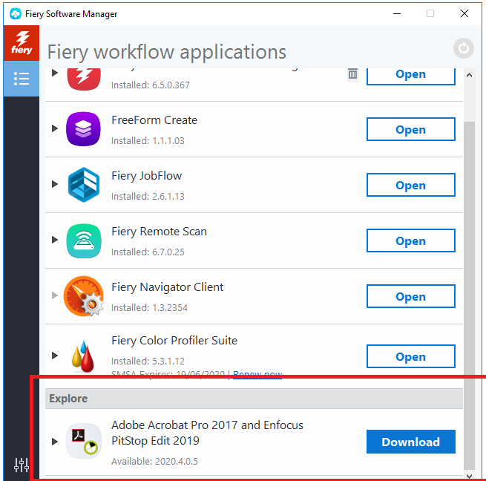Open FreeForm Create with its Open button
486x481 pixels.
click(x=410, y=129)
